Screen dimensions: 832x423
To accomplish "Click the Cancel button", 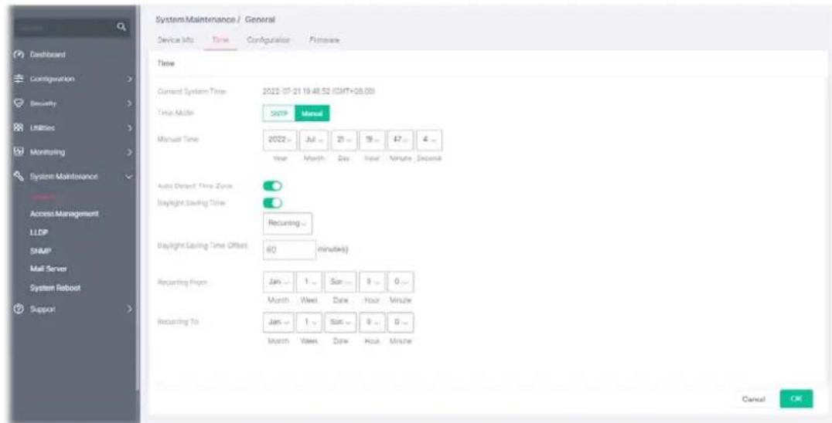I will (752, 399).
